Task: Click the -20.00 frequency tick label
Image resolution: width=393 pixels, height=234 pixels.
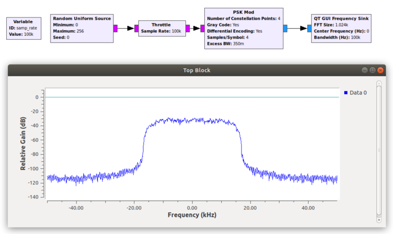Action: [134, 208]
